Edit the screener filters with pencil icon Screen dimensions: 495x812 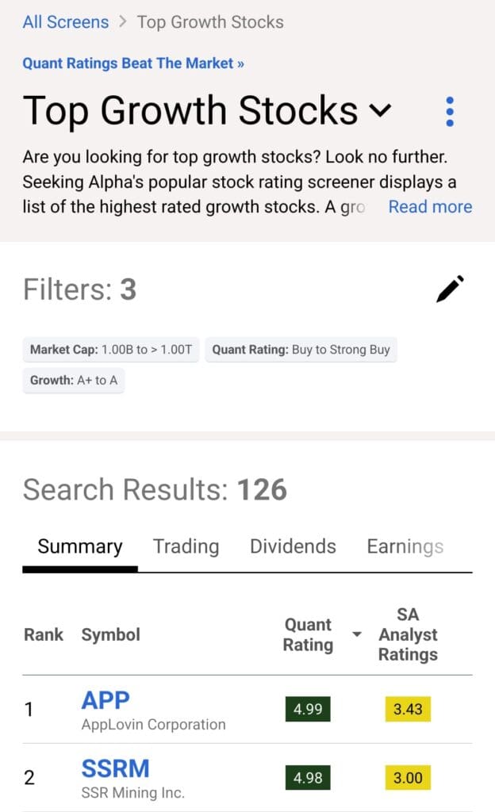[450, 289]
